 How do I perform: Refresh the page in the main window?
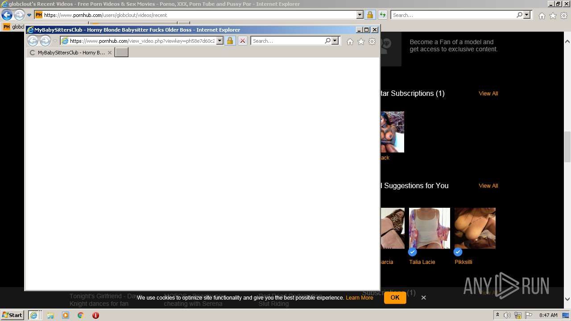tap(382, 15)
